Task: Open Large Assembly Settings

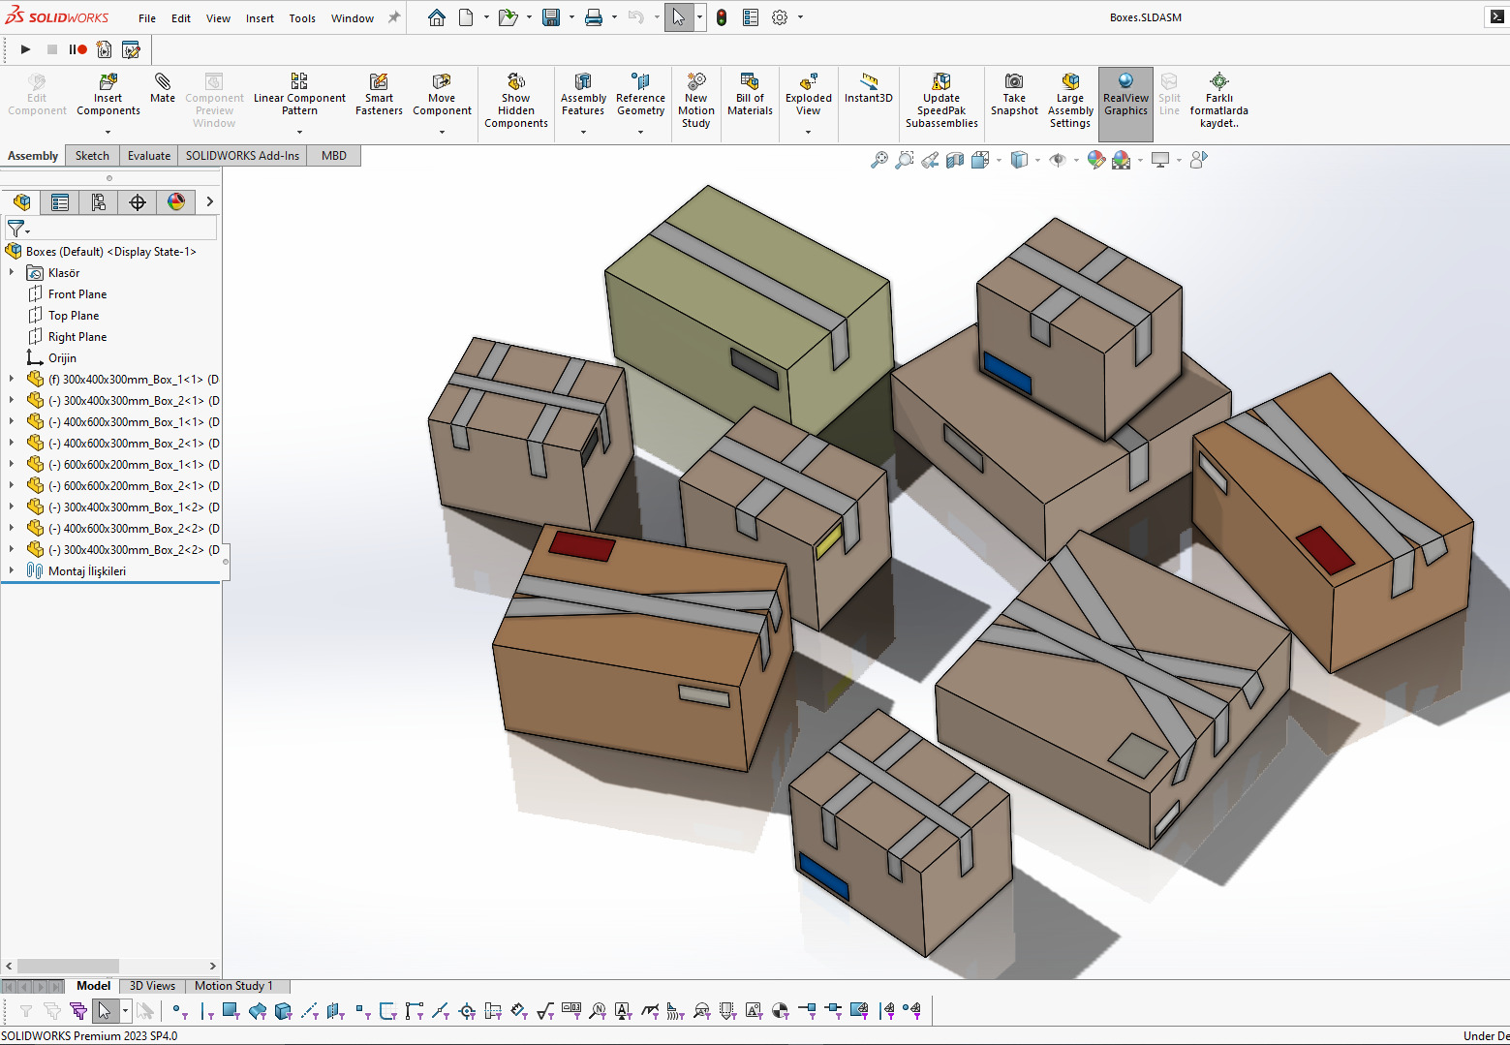Action: click(x=1070, y=100)
